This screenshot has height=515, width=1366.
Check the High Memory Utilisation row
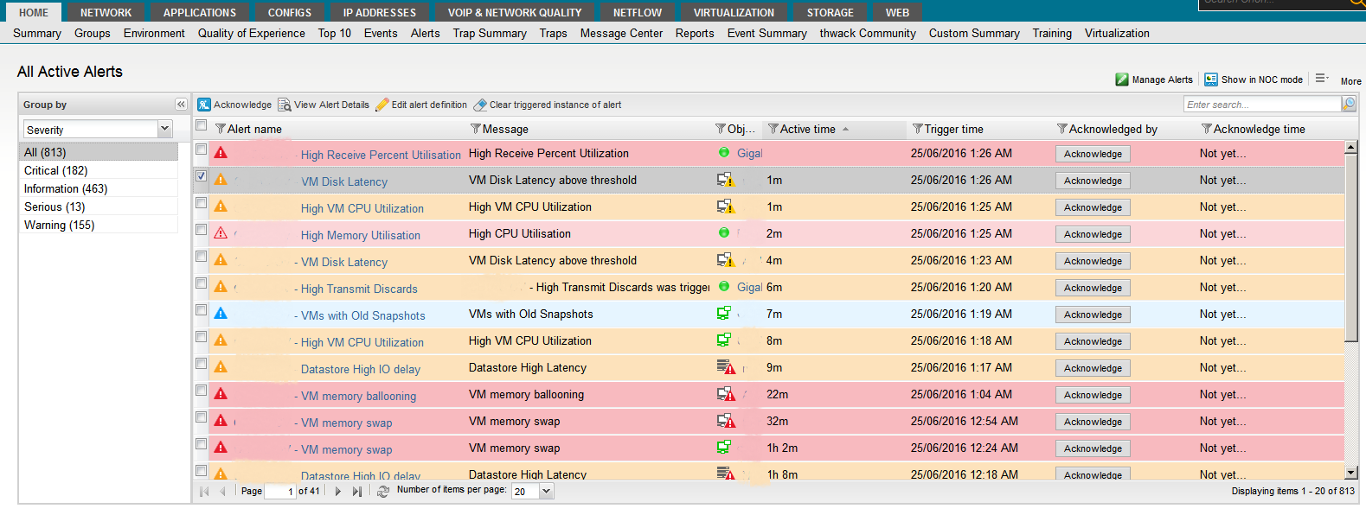coord(201,230)
